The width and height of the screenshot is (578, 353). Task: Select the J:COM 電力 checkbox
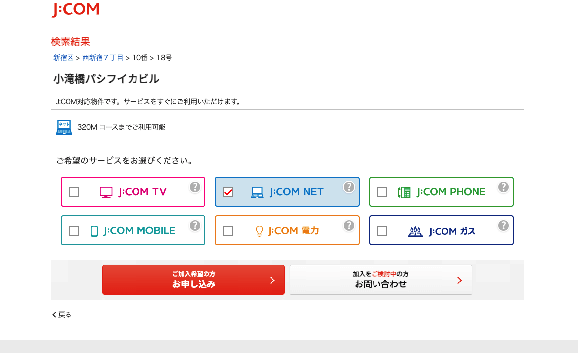point(228,231)
